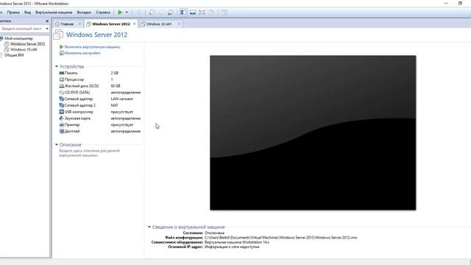Screen dimensions: 471x265
Task: Switch to the Главная tab
Action: (x=67, y=24)
